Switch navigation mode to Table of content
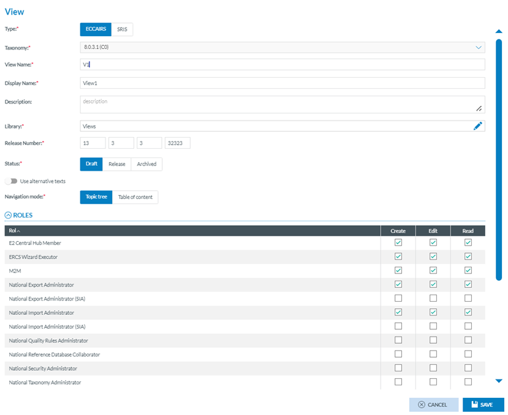The height and width of the screenshot is (415, 508). (135, 197)
